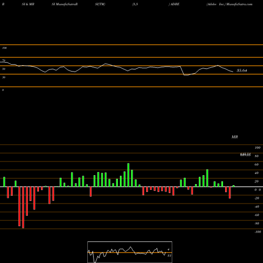Click the 60 label on MR axis

click(x=256, y=165)
